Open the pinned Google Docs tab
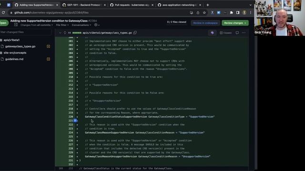Screen dimensions: 305x171 9,5
